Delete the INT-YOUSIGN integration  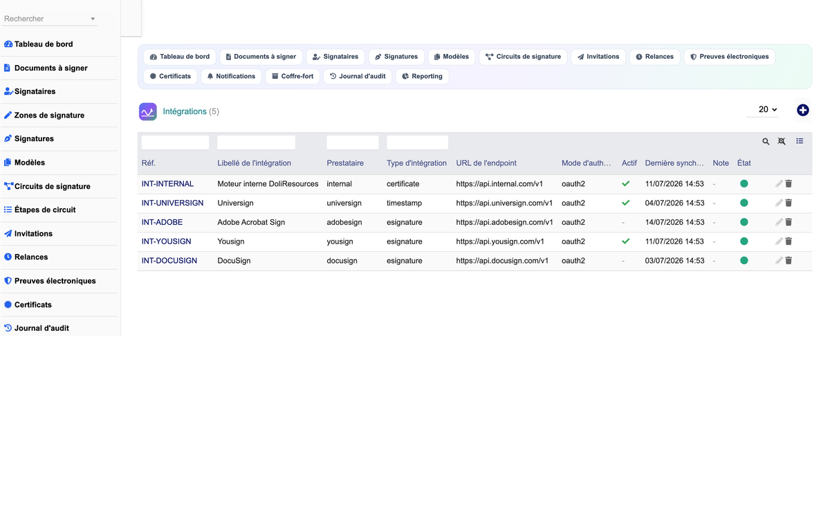coord(788,241)
